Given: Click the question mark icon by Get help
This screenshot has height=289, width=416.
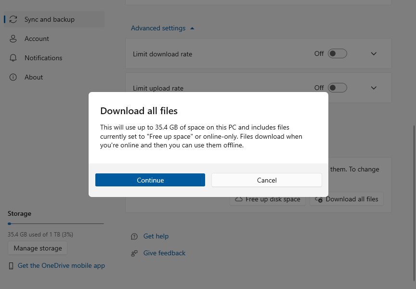Looking at the screenshot, I should click(134, 236).
